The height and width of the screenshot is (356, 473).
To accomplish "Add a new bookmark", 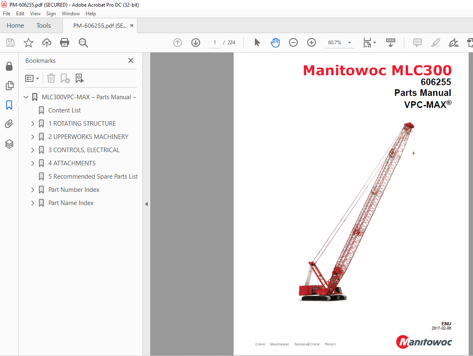I will click(x=65, y=79).
